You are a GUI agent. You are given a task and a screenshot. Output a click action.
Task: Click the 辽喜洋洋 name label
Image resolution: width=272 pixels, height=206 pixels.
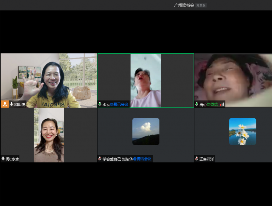tap(207, 159)
